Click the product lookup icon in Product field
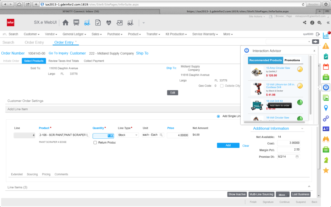 [87, 135]
